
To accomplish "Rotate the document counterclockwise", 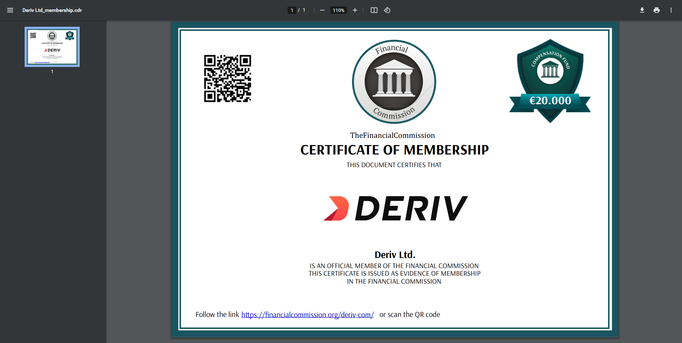I will pos(387,10).
